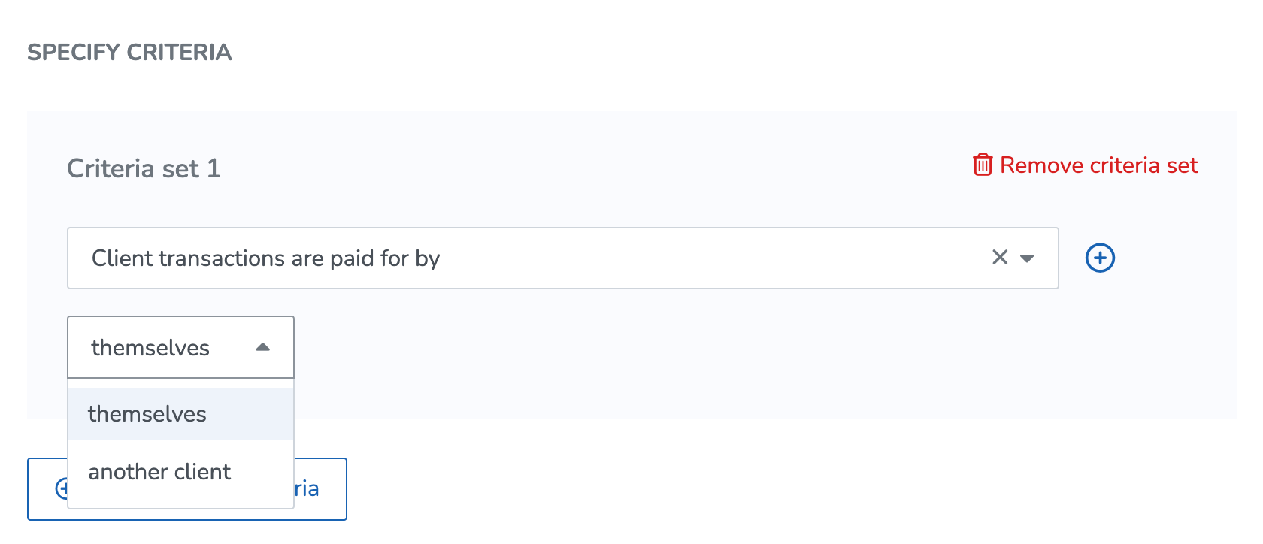Click the word 'Remove' in the red link
This screenshot has width=1263, height=544.
1042,165
